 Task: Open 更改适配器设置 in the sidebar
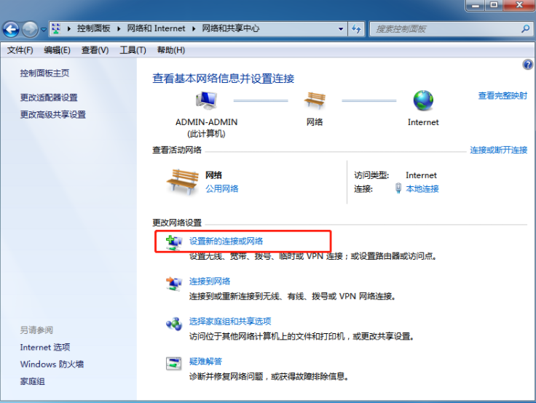click(49, 97)
